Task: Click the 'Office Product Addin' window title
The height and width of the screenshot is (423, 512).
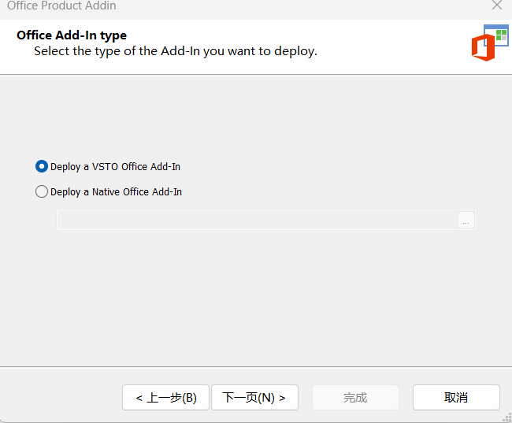Action: [61, 6]
